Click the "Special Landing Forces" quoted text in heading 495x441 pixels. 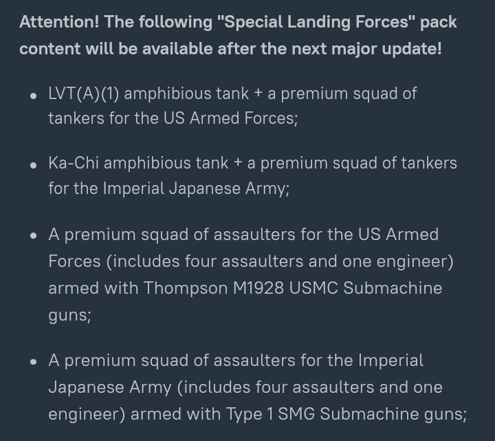[316, 23]
